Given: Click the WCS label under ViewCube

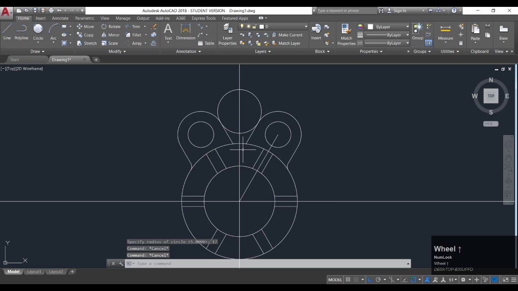Looking at the screenshot, I should (x=490, y=124).
